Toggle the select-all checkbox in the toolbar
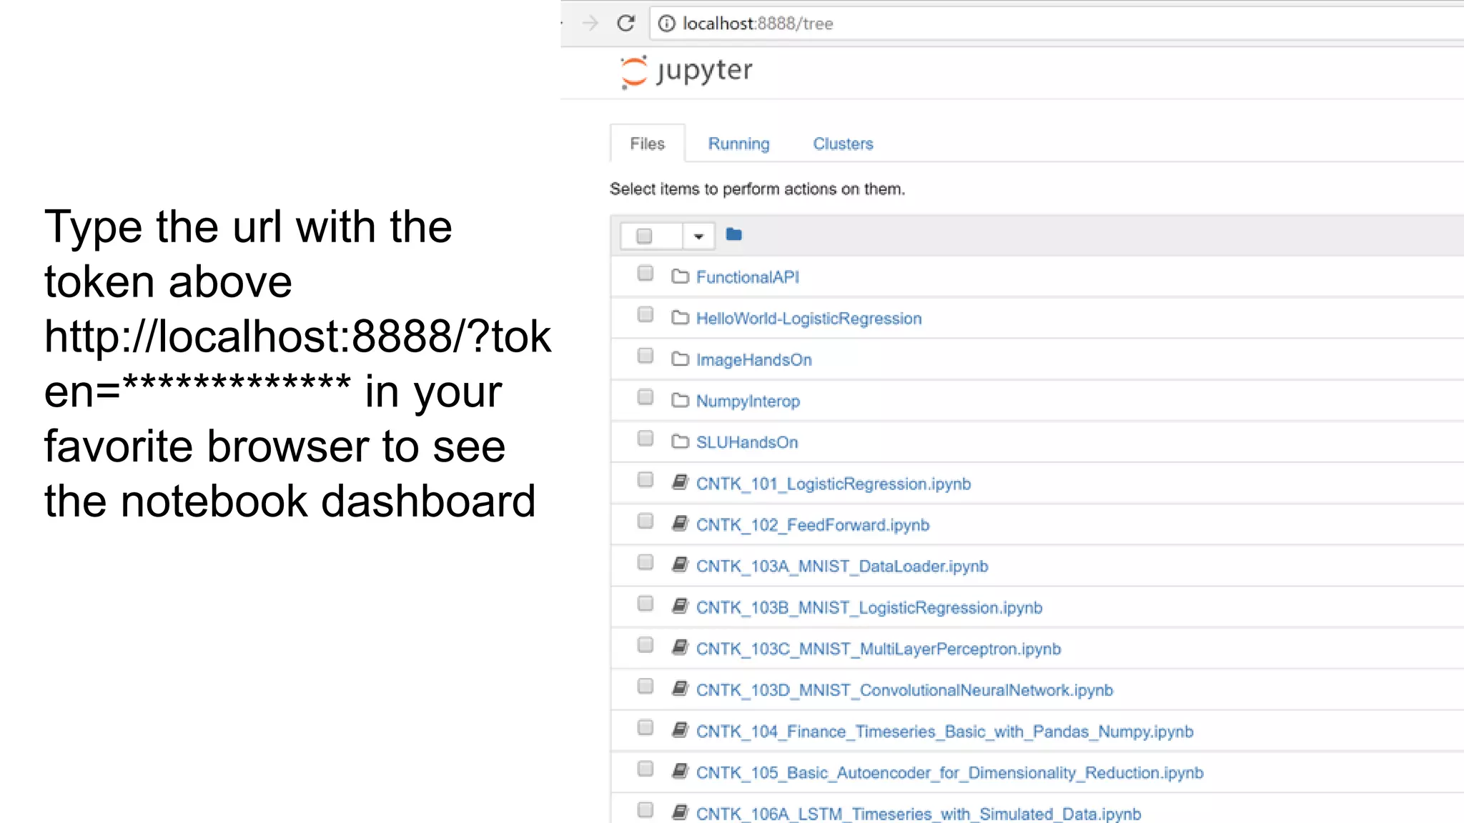The width and height of the screenshot is (1464, 823). [x=644, y=236]
